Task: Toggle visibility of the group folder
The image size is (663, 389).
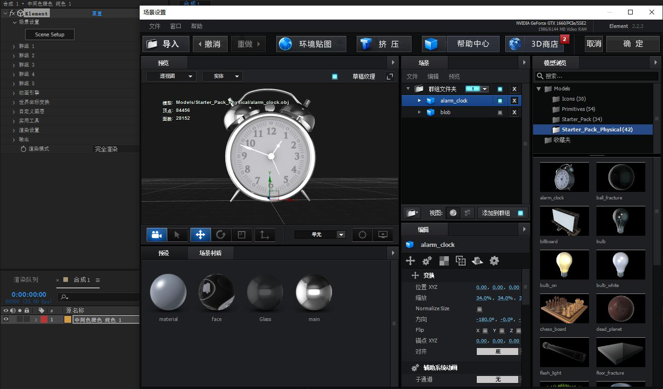Action: 500,89
